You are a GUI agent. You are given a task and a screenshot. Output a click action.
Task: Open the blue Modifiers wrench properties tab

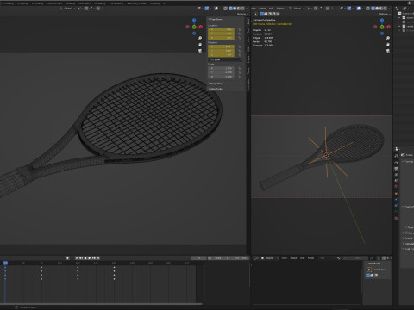pos(396,199)
